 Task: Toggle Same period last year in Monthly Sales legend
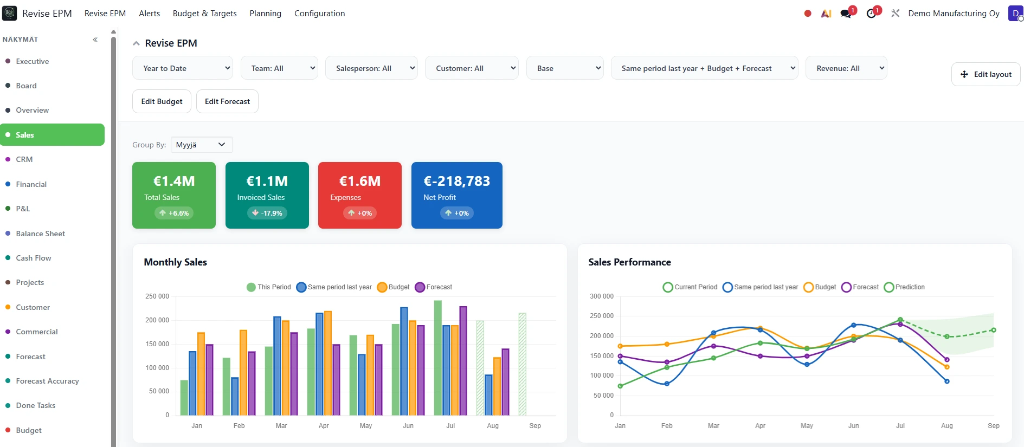tap(334, 287)
